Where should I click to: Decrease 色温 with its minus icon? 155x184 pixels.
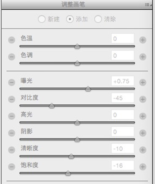12,40
